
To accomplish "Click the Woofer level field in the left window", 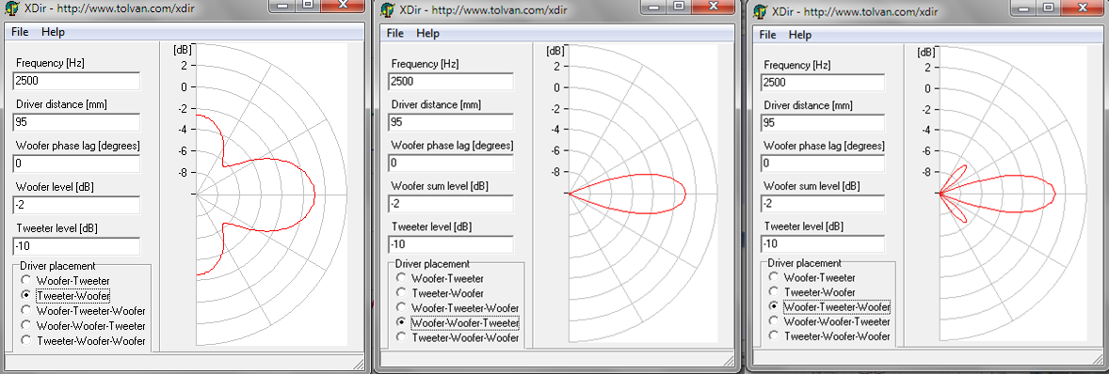I will [x=76, y=206].
